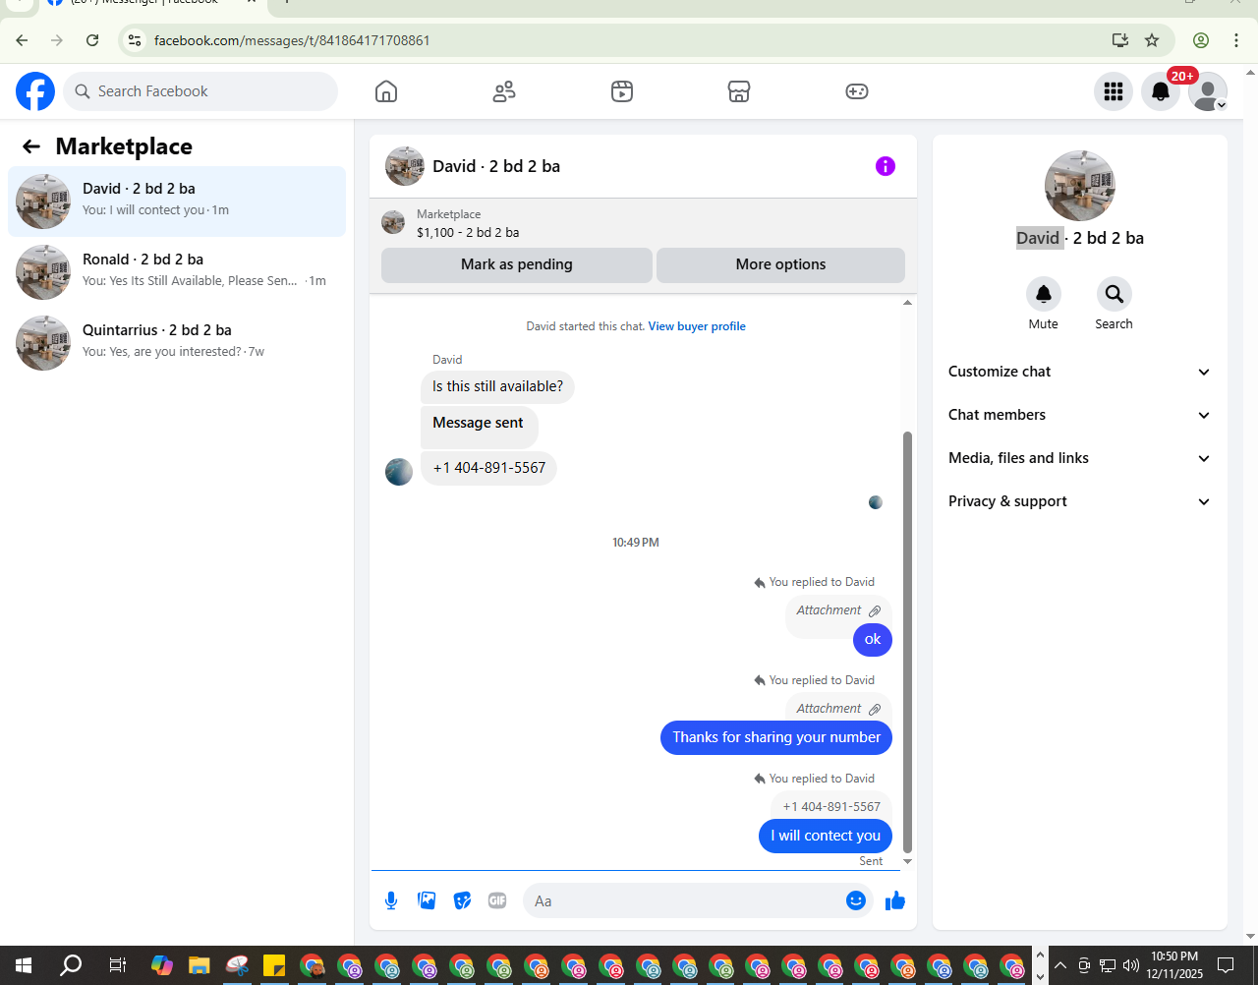Open the Gaming controller icon
Viewport: 1258px width, 985px height.
point(857,91)
